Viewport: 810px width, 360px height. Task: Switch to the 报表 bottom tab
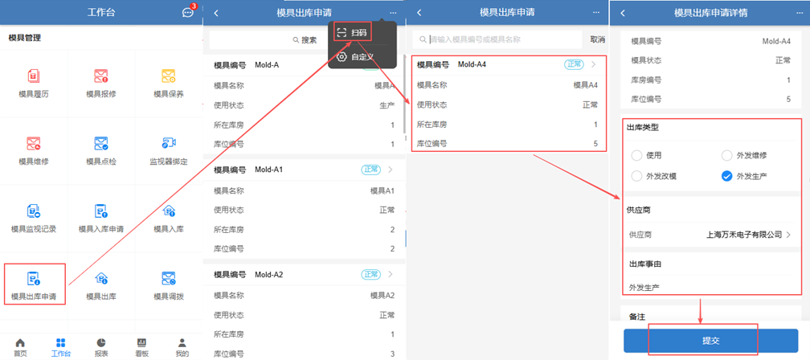click(101, 347)
